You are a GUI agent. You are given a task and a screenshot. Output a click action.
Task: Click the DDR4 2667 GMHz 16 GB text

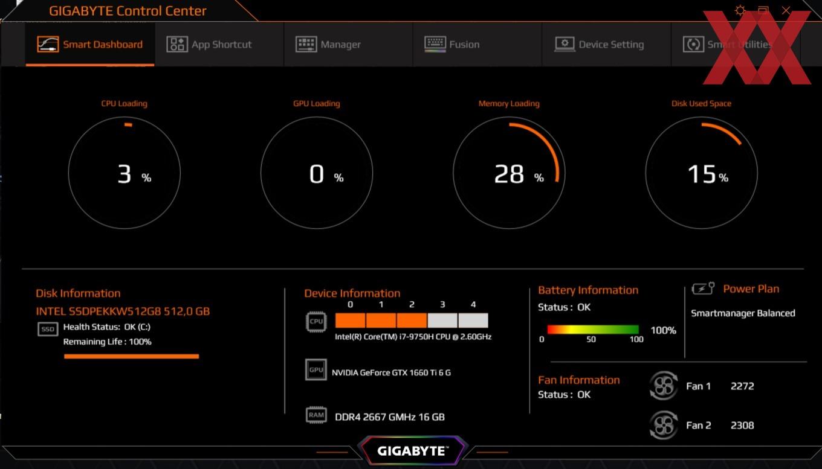[x=390, y=416]
